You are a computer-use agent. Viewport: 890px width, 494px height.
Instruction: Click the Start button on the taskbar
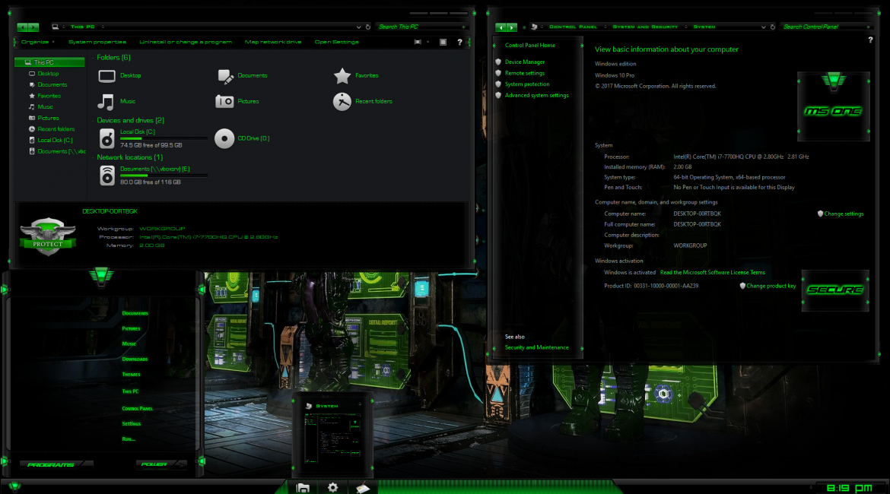(14, 486)
